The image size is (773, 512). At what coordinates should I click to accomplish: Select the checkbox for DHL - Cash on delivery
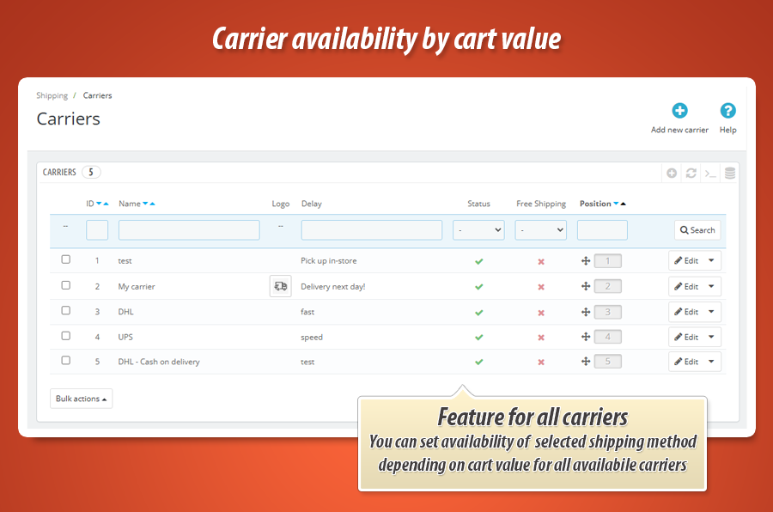(x=66, y=361)
